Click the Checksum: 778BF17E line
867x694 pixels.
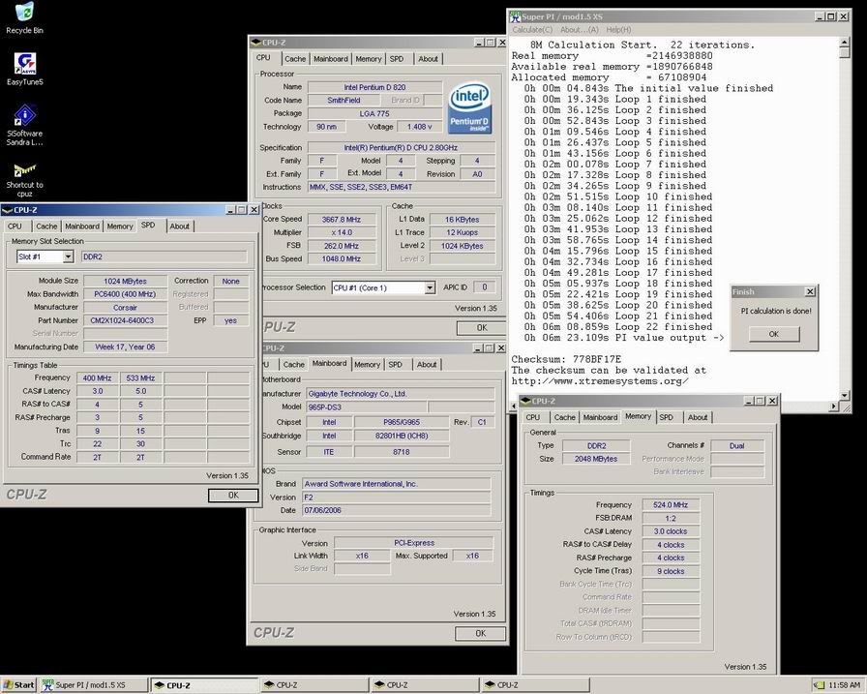[x=566, y=359]
